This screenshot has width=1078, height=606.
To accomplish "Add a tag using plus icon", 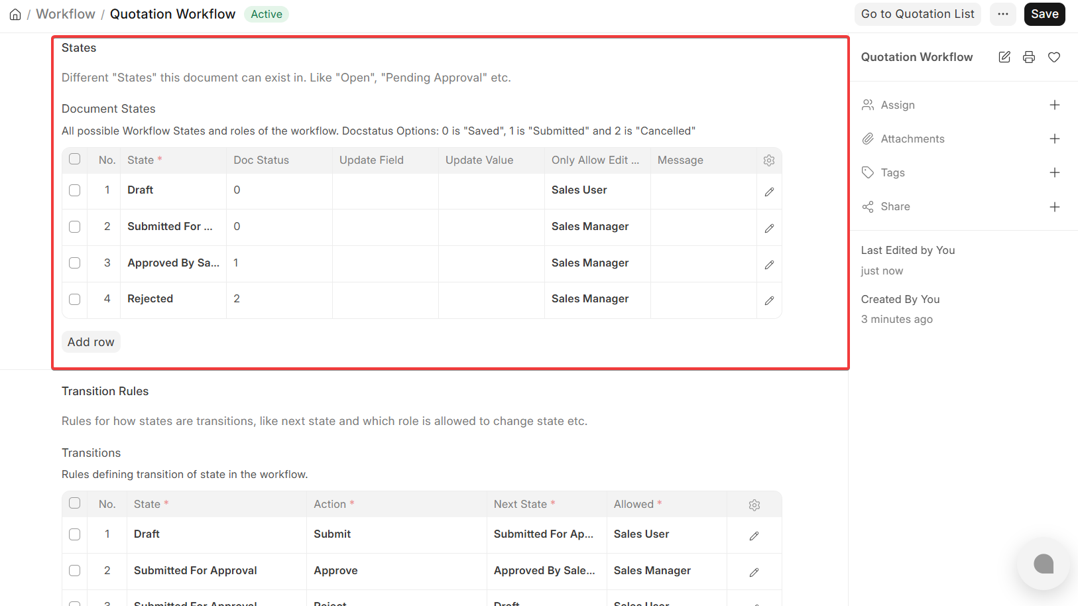I will [x=1055, y=172].
